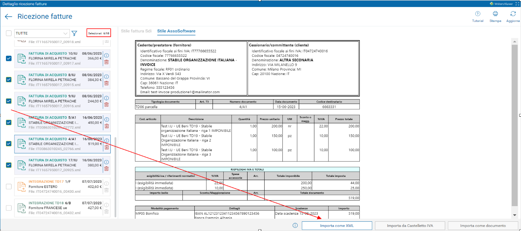
Task: Refresh list with the Aggiorna icon
Action: 513,14
